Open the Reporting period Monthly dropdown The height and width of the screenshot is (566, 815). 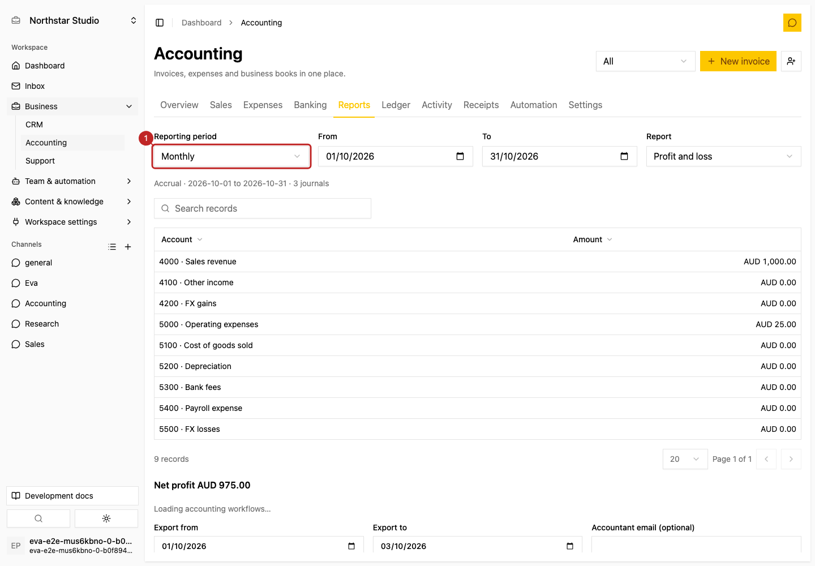pyautogui.click(x=231, y=156)
